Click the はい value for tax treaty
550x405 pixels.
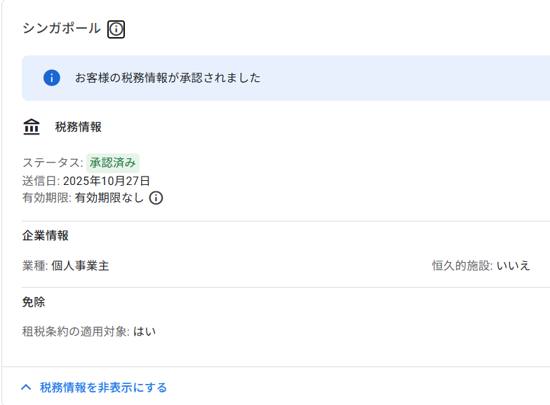[x=145, y=331]
